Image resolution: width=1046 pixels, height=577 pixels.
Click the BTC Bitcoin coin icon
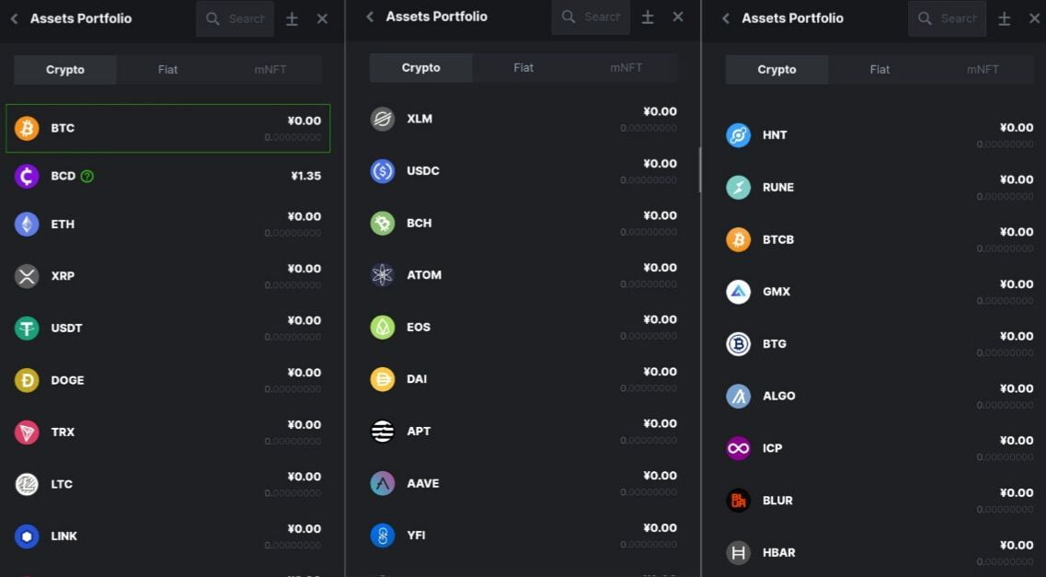coord(27,128)
